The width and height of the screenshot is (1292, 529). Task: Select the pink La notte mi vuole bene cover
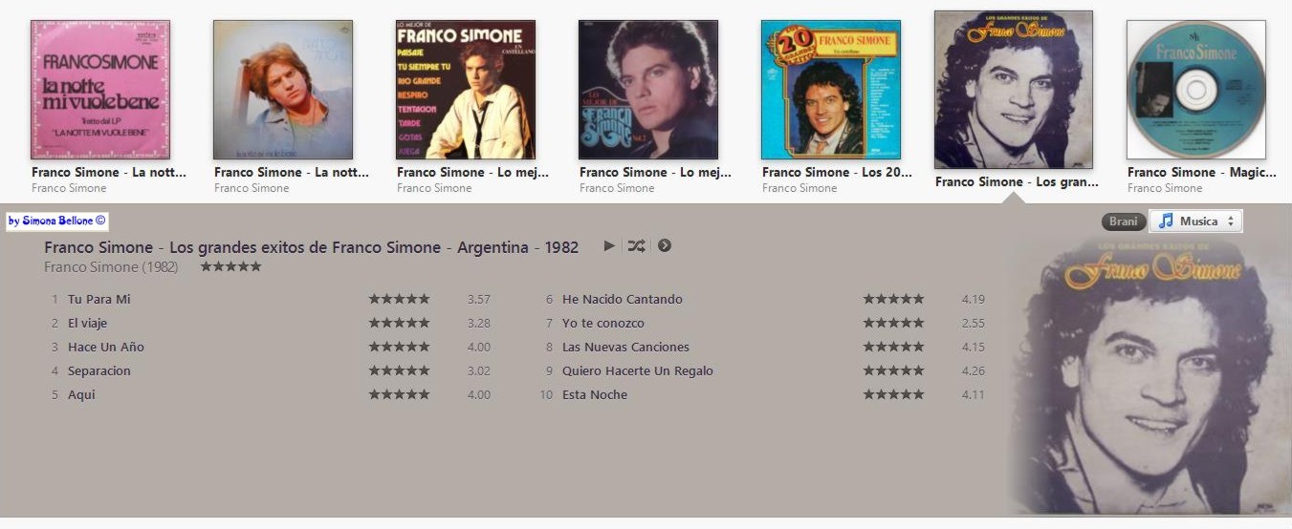(100, 90)
